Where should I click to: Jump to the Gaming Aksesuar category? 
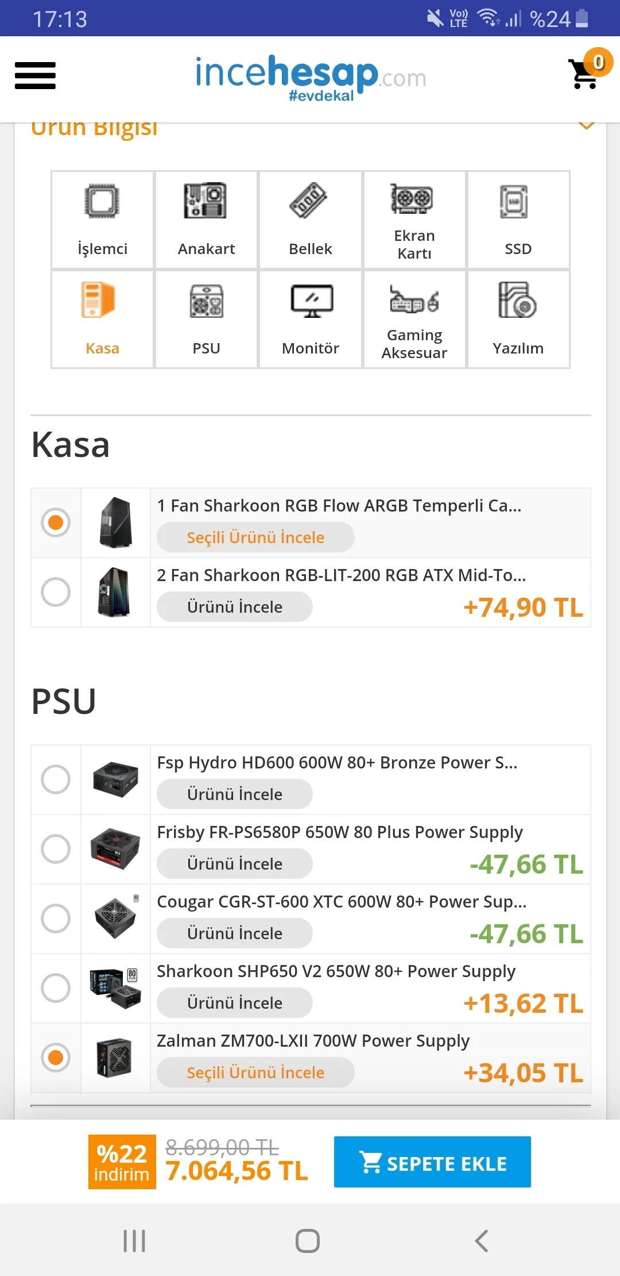[x=414, y=319]
